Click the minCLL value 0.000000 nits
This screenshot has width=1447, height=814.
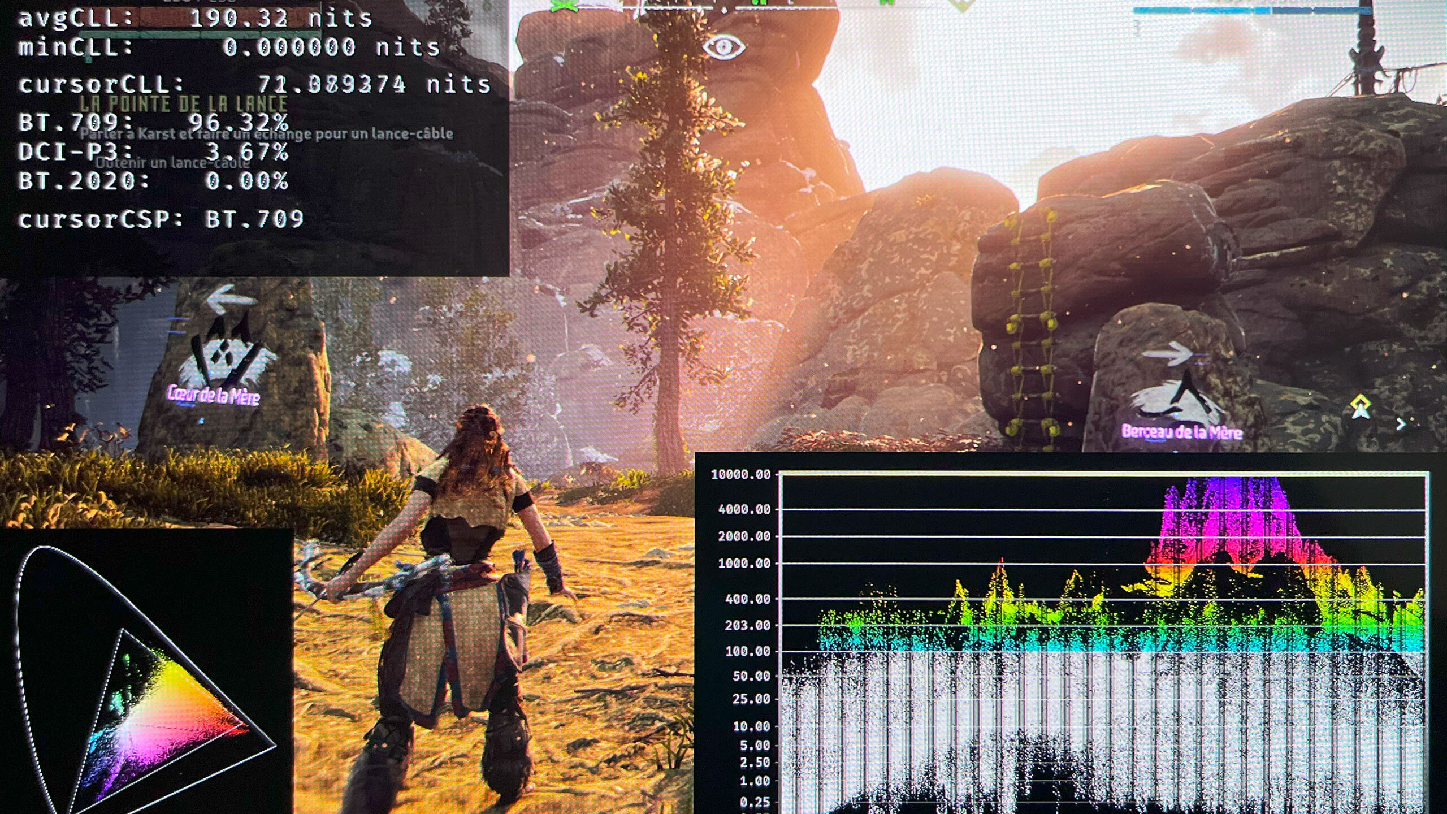(x=331, y=47)
